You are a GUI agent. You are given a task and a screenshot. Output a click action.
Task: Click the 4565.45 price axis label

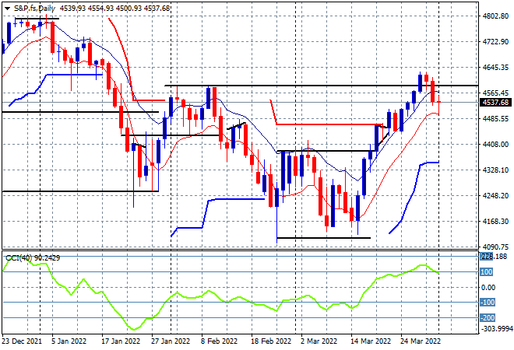pos(495,93)
